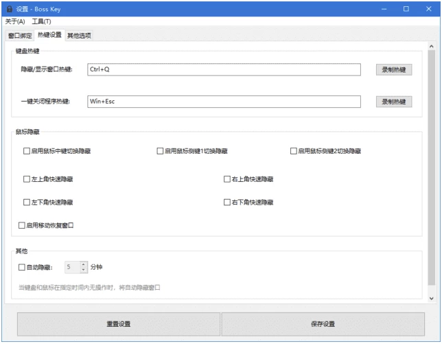
Task: Click the scrollbar down arrow in settings panel
Action: pos(431,298)
